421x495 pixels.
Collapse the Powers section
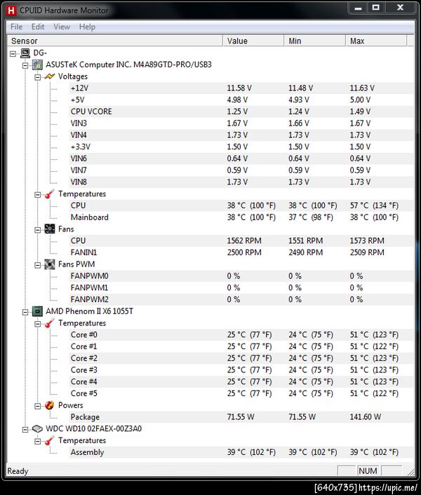[38, 406]
